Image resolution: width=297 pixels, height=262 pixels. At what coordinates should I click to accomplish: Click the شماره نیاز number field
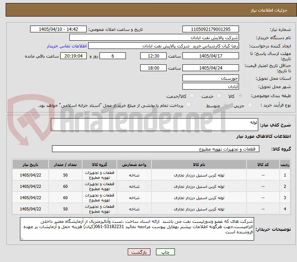pyautogui.click(x=210, y=29)
